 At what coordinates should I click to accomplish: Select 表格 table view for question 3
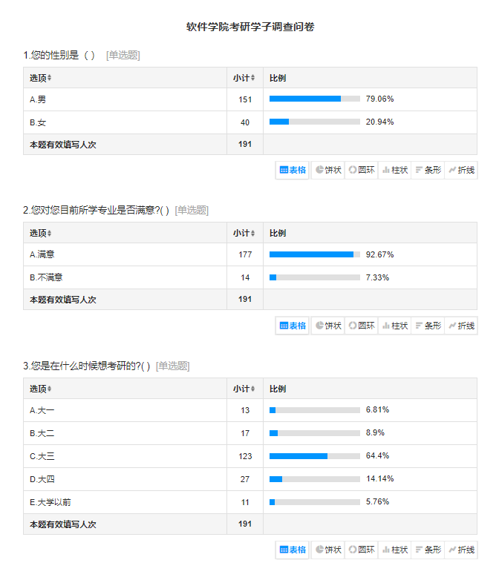click(293, 550)
